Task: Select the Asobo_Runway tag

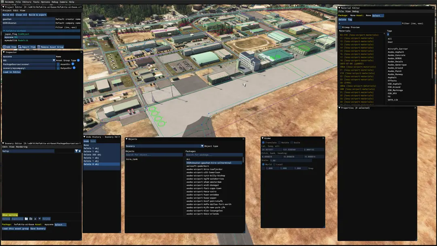Action: (x=395, y=74)
